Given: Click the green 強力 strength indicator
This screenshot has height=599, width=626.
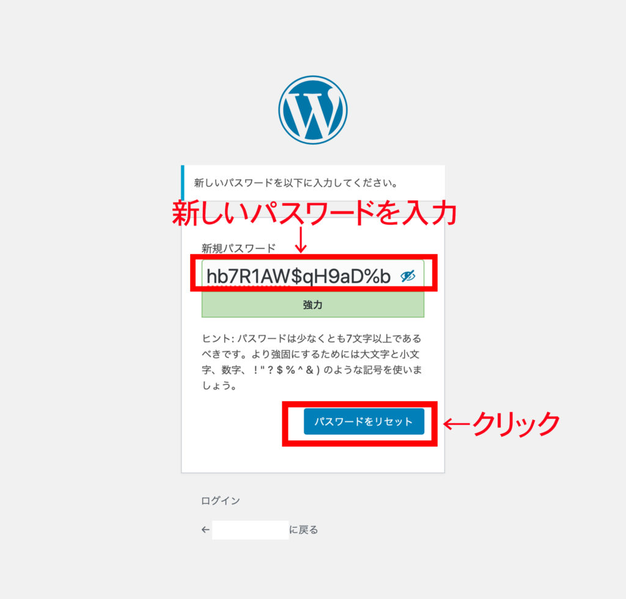Looking at the screenshot, I should point(312,305).
